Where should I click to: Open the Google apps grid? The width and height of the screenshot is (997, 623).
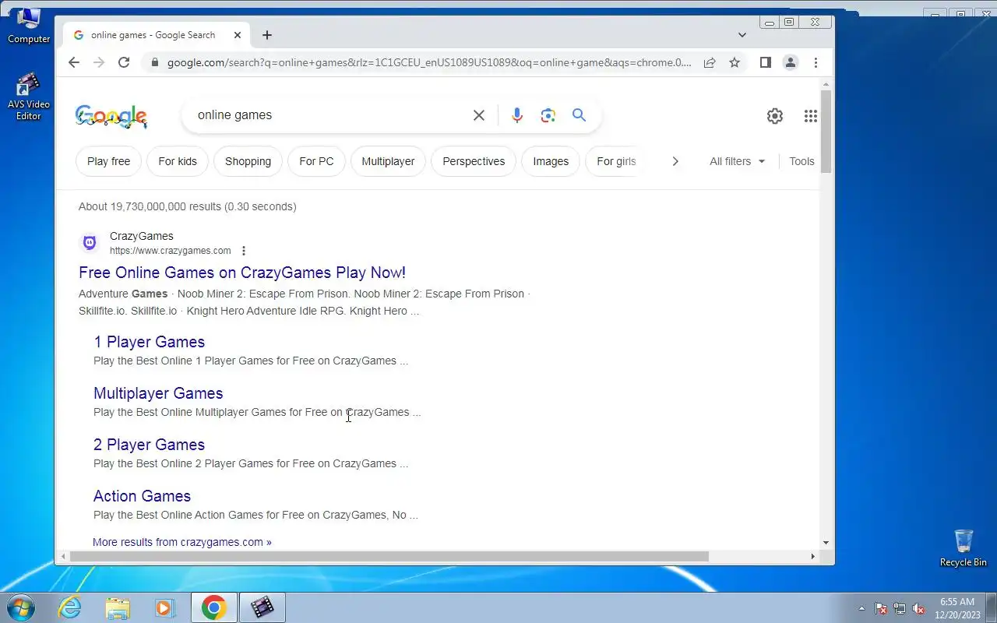point(811,116)
